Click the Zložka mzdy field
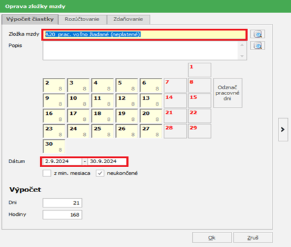 145,34
